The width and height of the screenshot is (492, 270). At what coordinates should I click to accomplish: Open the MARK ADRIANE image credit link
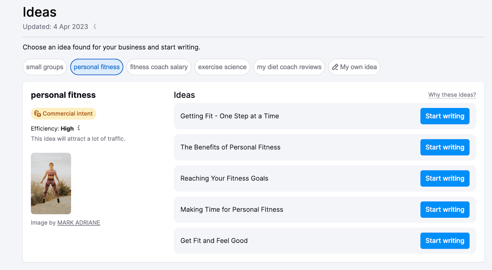pyautogui.click(x=79, y=223)
